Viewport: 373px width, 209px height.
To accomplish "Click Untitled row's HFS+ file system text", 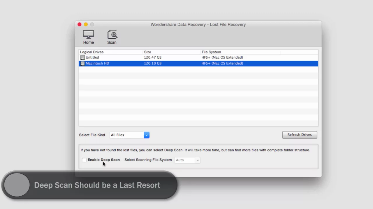I will click(222, 57).
